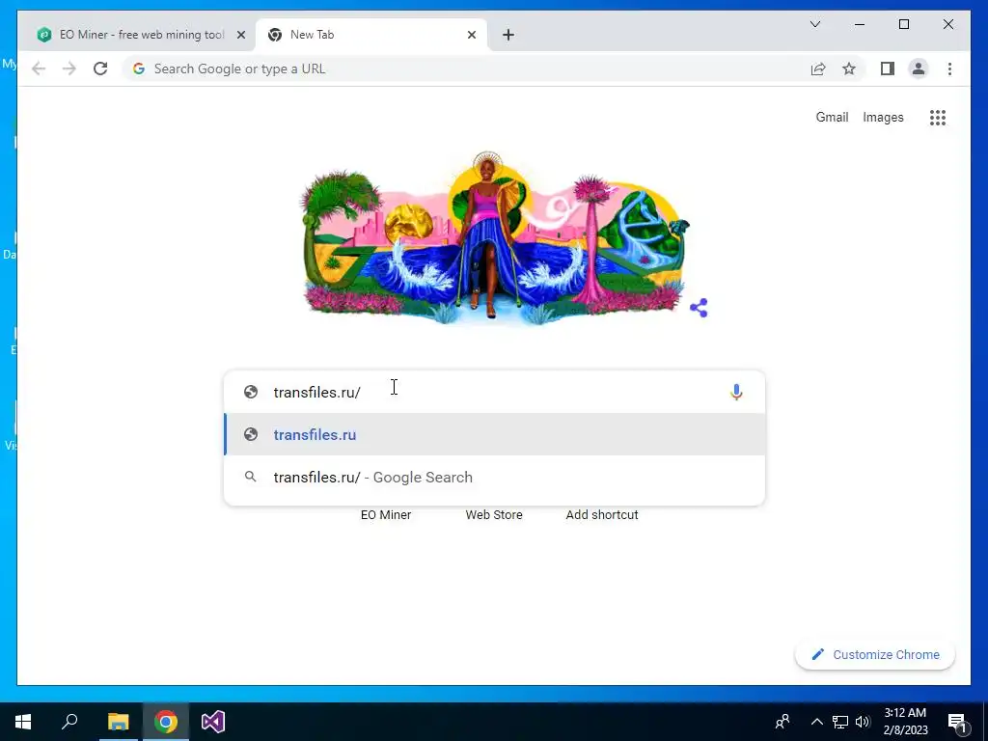Launch Visual Studio from the taskbar
The image size is (988, 741).
(213, 722)
